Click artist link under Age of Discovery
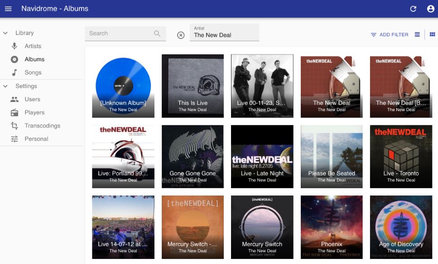Viewport: 438px width, 264px height. [401, 251]
